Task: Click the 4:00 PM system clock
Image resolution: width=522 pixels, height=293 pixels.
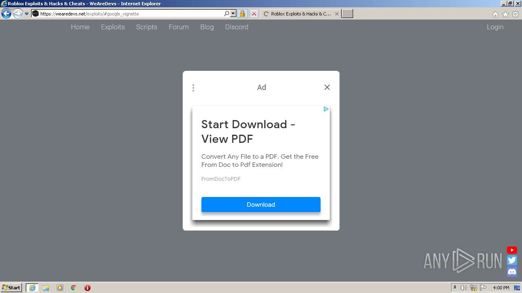Action: 501,288
